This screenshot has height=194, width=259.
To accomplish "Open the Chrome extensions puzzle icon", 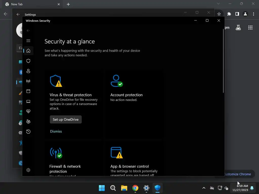I will point(229,14).
